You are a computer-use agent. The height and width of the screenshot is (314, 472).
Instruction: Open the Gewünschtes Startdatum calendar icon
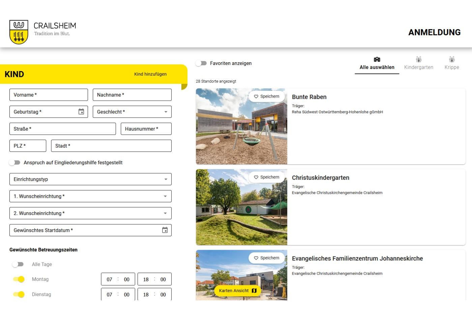click(165, 230)
